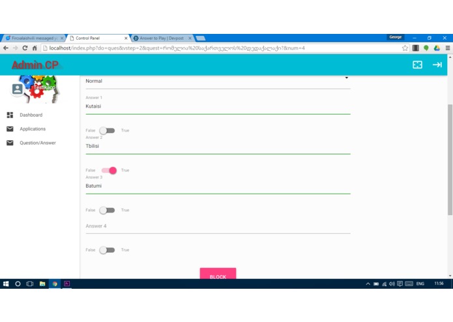Open the film-strip extension icon

[415, 48]
